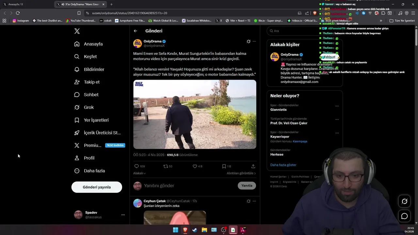Open the Windows Start menu

pyautogui.click(x=175, y=230)
